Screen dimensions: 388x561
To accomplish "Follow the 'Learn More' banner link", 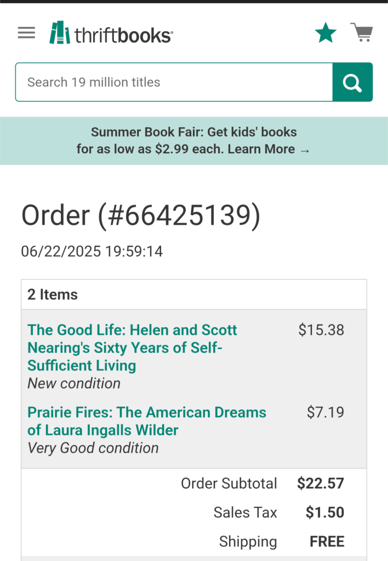I will pyautogui.click(x=269, y=149).
